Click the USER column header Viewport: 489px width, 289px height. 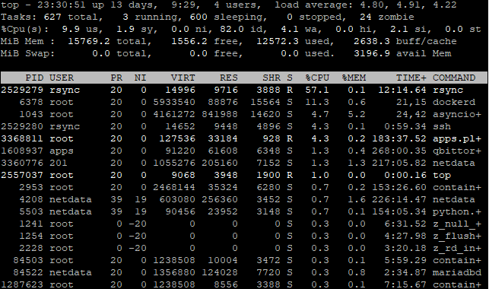(x=62, y=78)
